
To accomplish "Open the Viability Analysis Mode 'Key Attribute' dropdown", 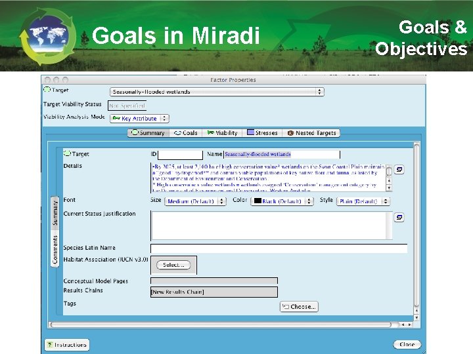I will (139, 118).
